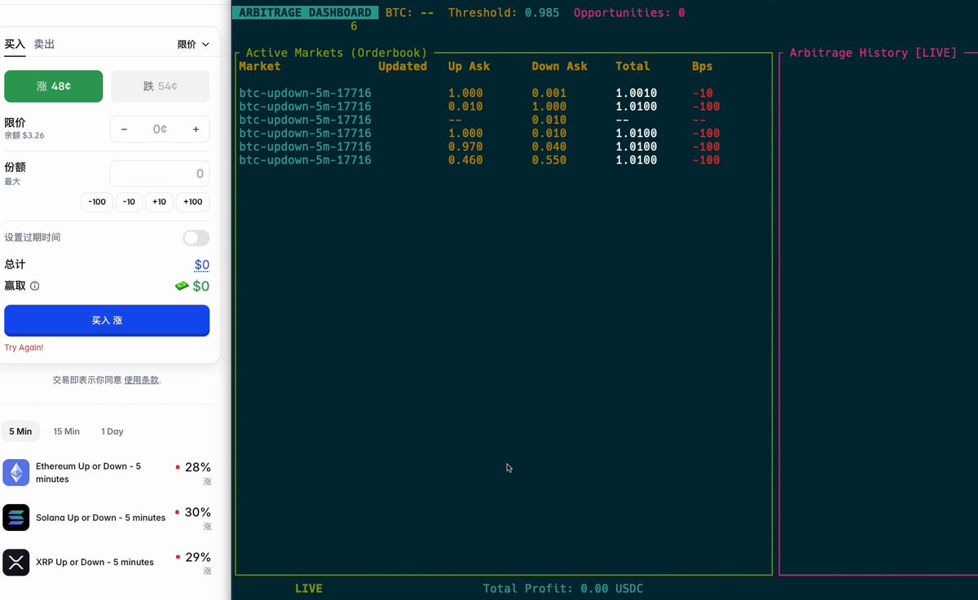Open the 使用条款 terms link
Screen dimensions: 978x600
tap(141, 380)
